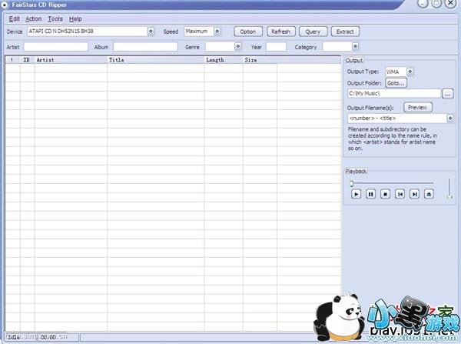The height and width of the screenshot is (344, 461).
Task: Browse for an output folder with the ... button
Action: tap(447, 94)
